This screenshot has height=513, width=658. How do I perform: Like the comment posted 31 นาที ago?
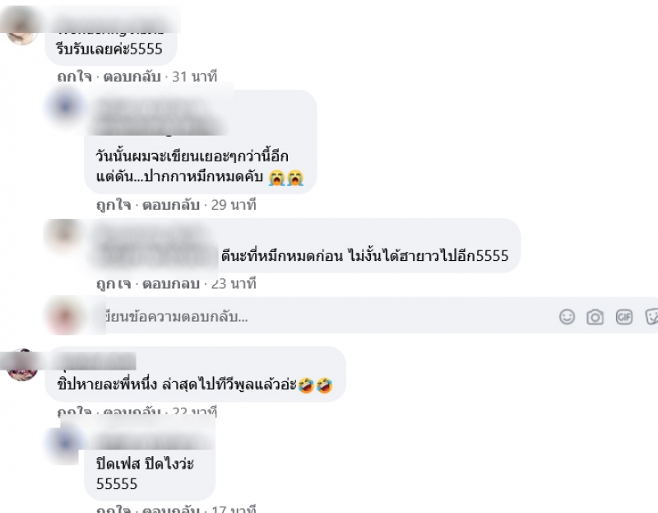74,77
